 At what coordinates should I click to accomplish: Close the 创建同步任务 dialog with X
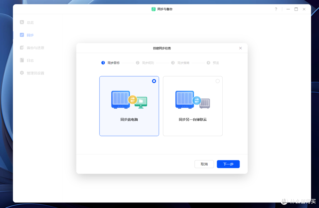click(x=240, y=48)
